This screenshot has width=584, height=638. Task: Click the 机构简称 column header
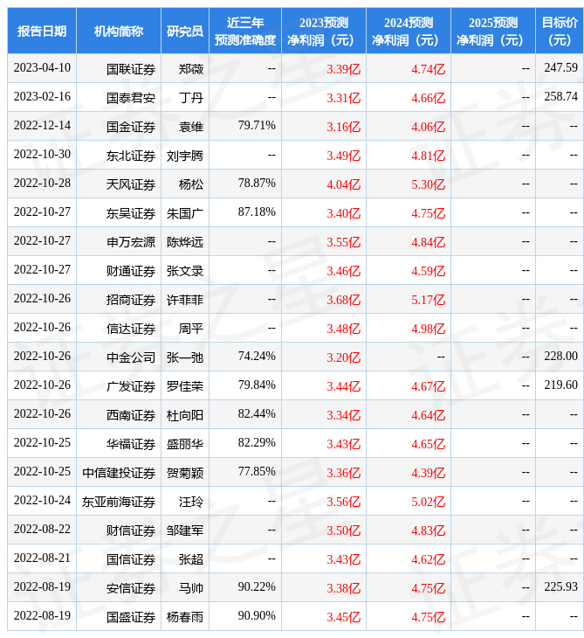coord(119,31)
